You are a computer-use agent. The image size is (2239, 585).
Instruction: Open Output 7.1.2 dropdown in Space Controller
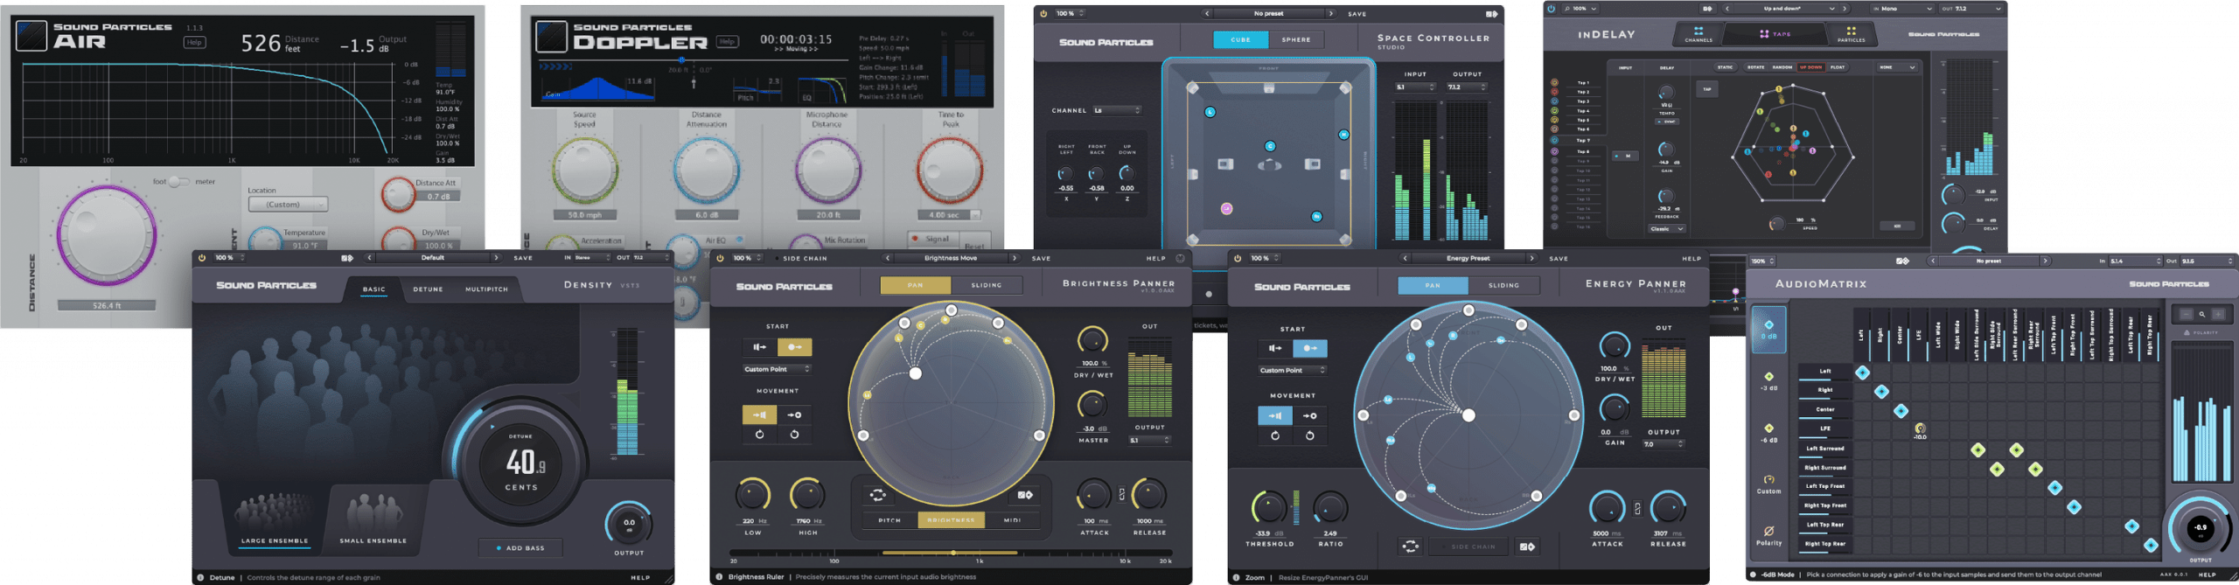coord(1467,87)
